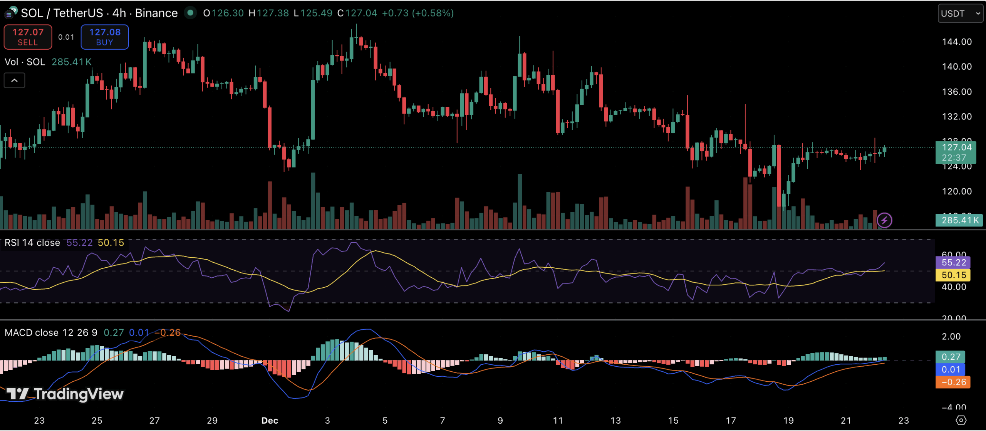Open chart settings hexagon gear icon
986x431 pixels.
[x=961, y=420]
